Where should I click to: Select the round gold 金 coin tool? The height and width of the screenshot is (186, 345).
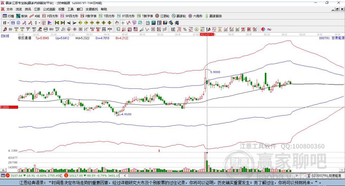196,30
